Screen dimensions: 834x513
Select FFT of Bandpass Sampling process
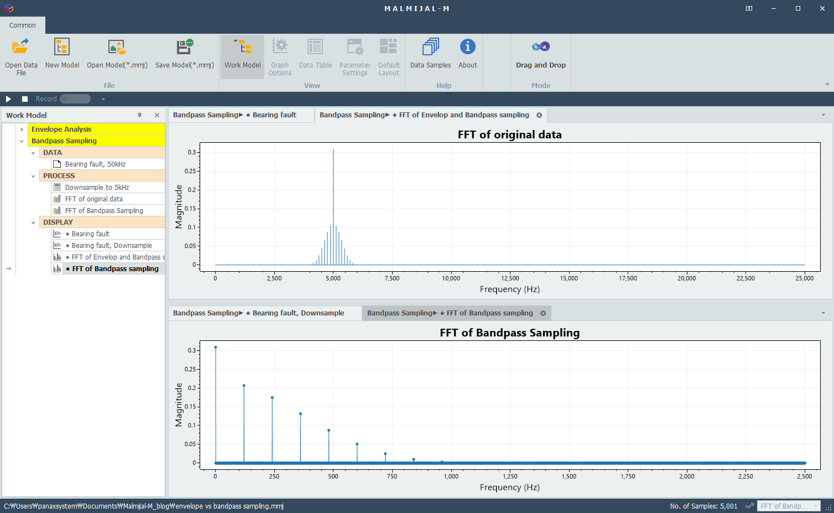[x=108, y=211]
